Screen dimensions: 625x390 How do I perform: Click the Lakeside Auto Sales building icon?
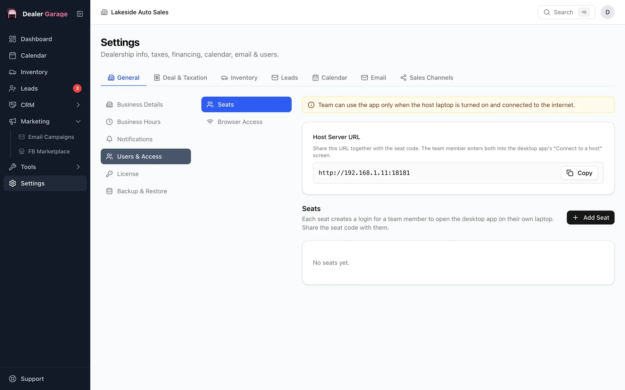[104, 12]
